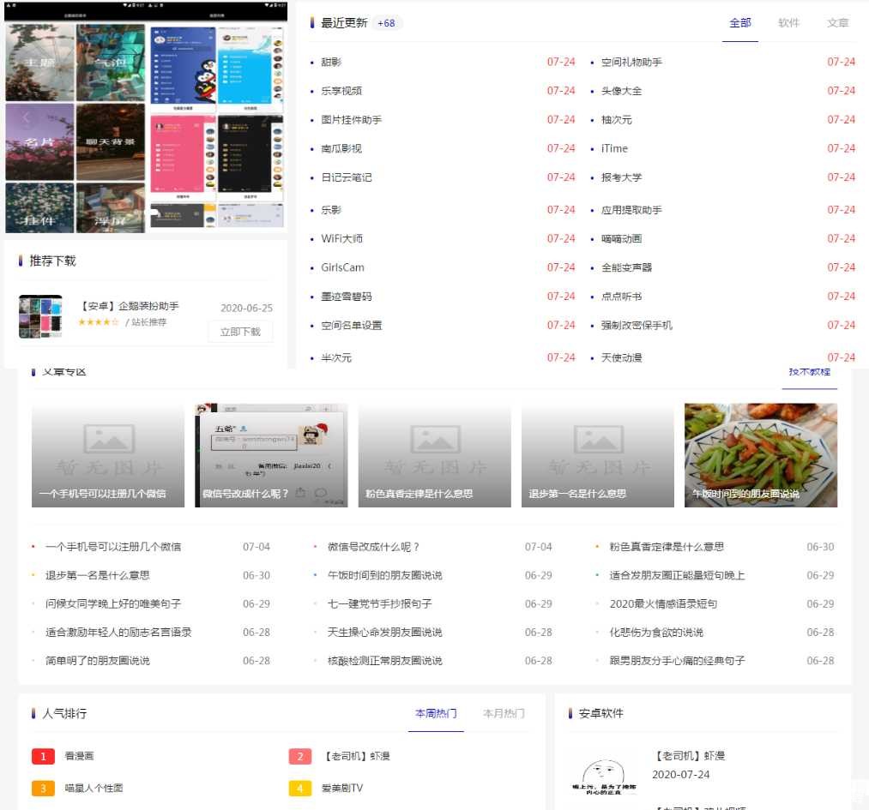Click the rank 1 badge icon

click(x=43, y=756)
